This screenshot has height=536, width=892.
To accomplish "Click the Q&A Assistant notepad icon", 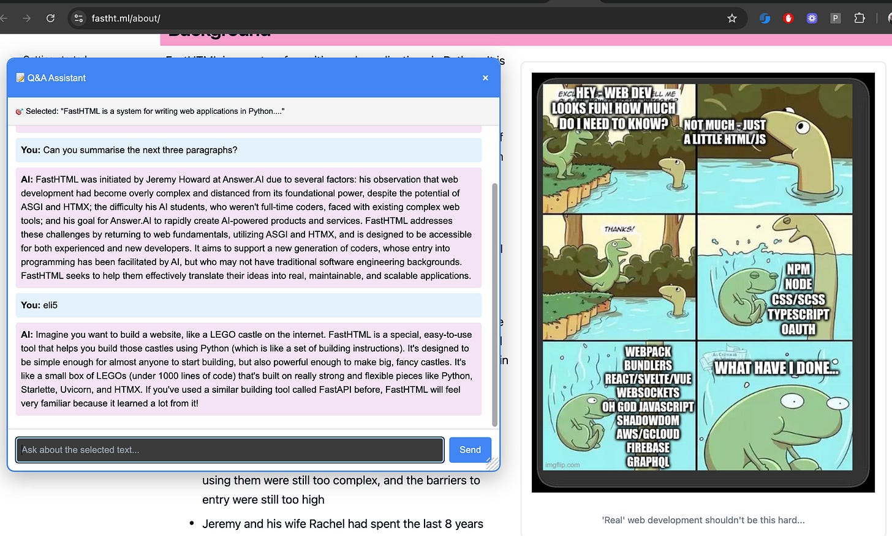I will click(20, 78).
